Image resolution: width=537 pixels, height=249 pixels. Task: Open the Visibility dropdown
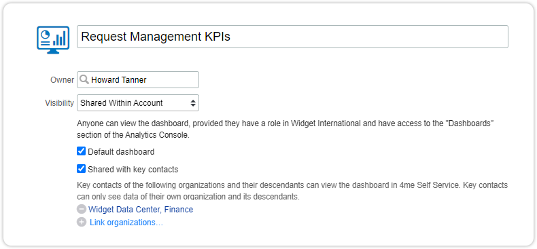click(138, 103)
